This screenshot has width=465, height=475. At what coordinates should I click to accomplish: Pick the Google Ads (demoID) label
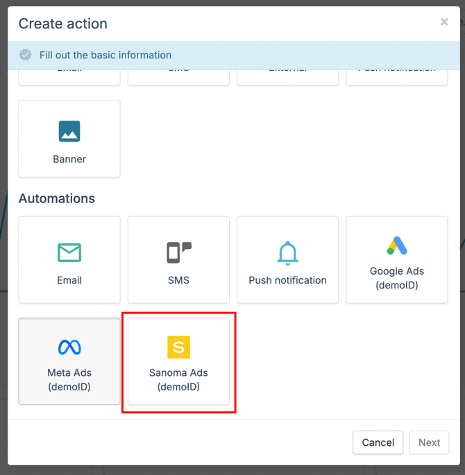tap(397, 278)
